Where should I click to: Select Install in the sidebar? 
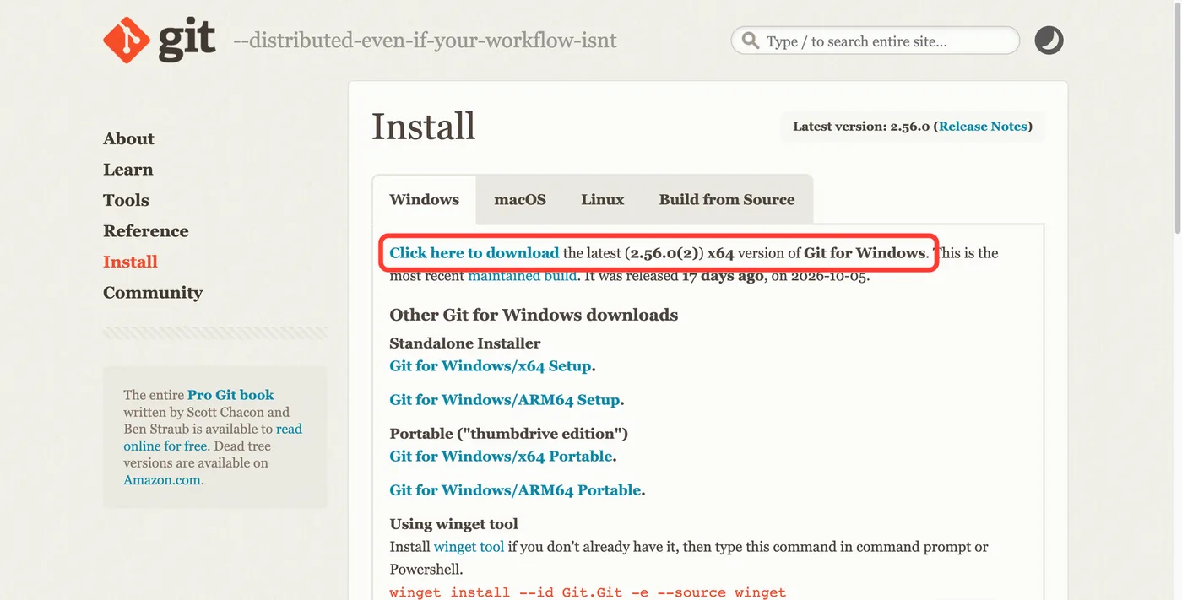click(130, 262)
